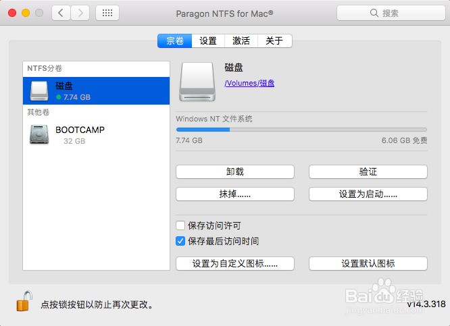This screenshot has width=450, height=326.
Task: Click the lock icon to prevent changes
Action: pos(24,301)
